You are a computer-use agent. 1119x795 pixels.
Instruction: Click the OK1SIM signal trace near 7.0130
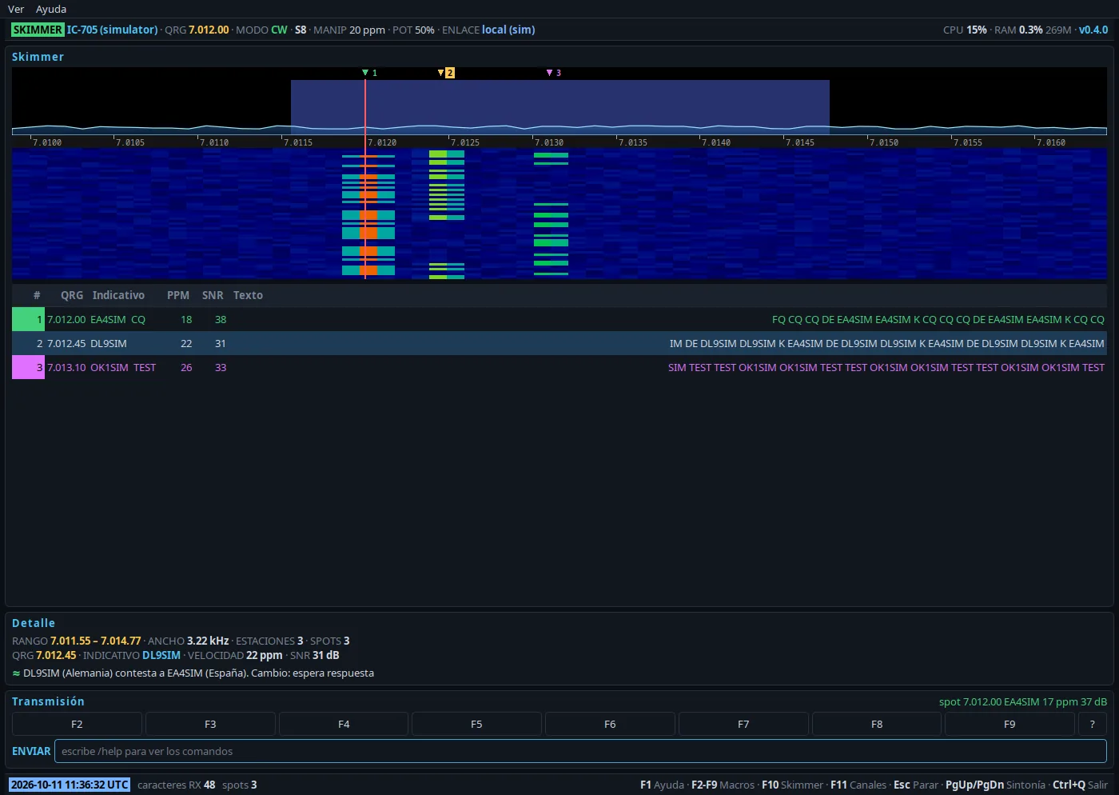pos(551,216)
